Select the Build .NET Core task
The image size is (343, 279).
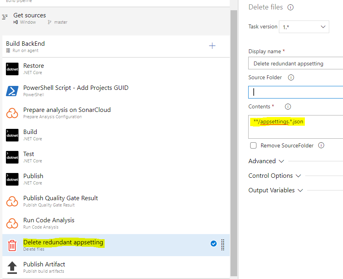30,132
